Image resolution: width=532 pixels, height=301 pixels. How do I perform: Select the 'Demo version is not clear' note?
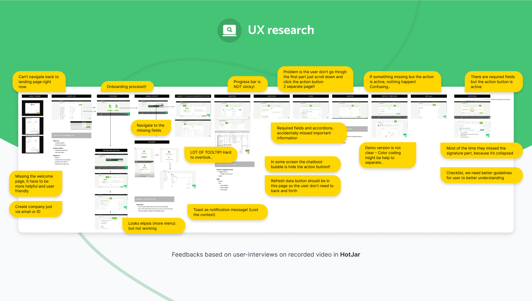click(387, 155)
